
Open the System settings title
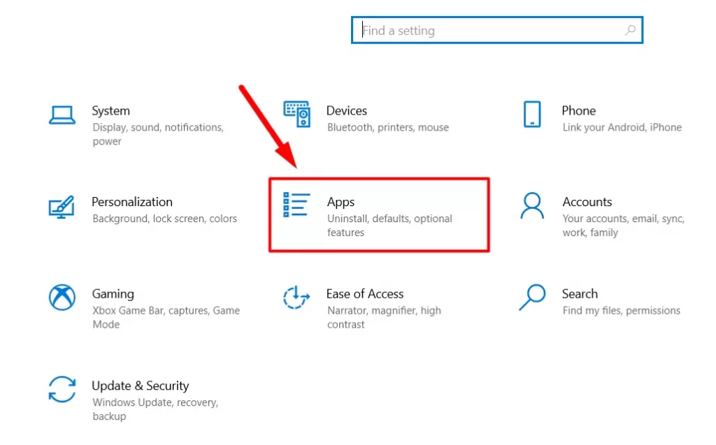coord(111,111)
